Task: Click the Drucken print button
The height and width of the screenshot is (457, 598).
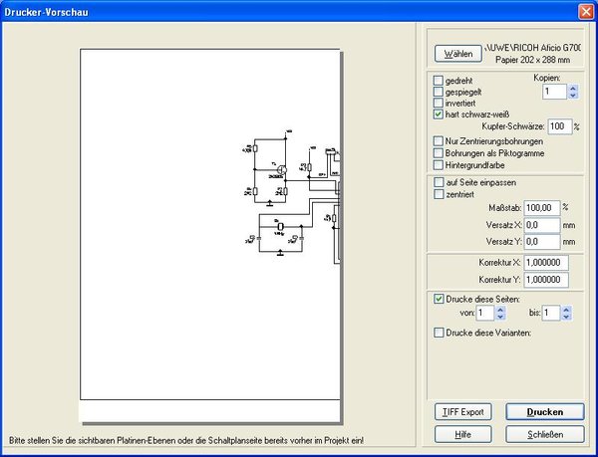Action: (545, 412)
